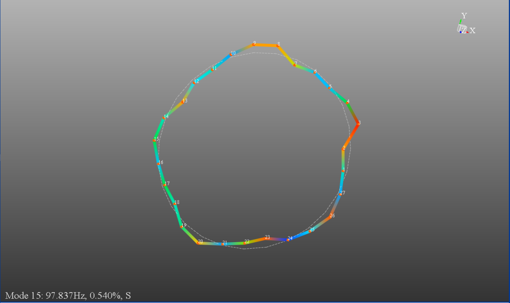Image resolution: width=510 pixels, height=303 pixels.
Task: Click the X axis label of triad
Action: [x=472, y=31]
